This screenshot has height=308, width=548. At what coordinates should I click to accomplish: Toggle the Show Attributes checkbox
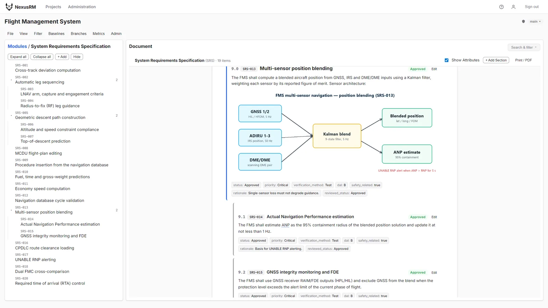point(447,60)
